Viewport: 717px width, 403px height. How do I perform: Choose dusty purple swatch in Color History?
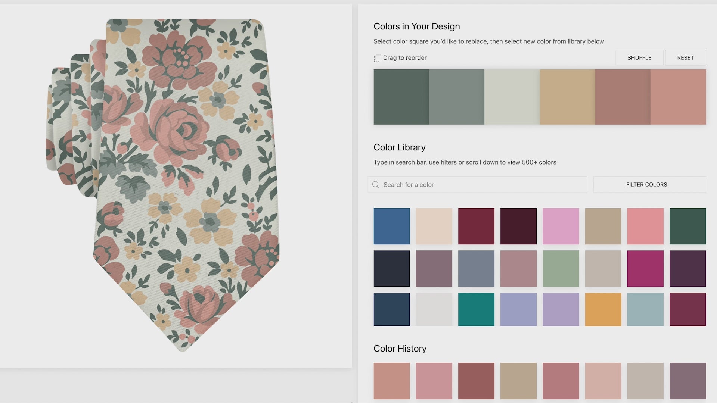tap(688, 381)
